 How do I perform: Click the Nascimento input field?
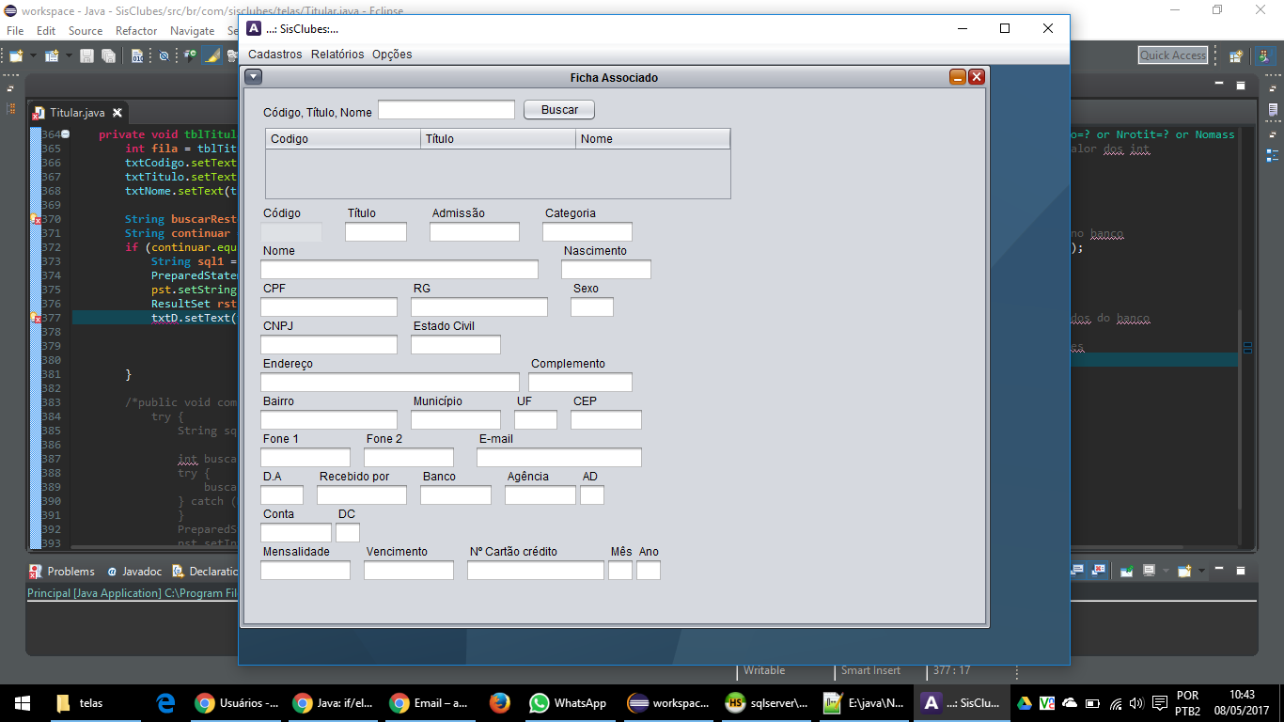[606, 270]
